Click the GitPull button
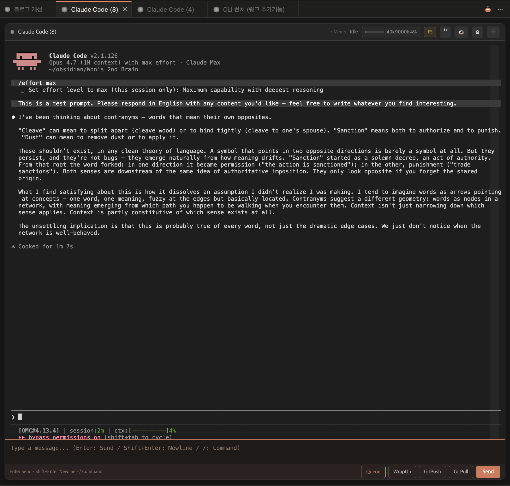This screenshot has width=510, height=486. [461, 472]
